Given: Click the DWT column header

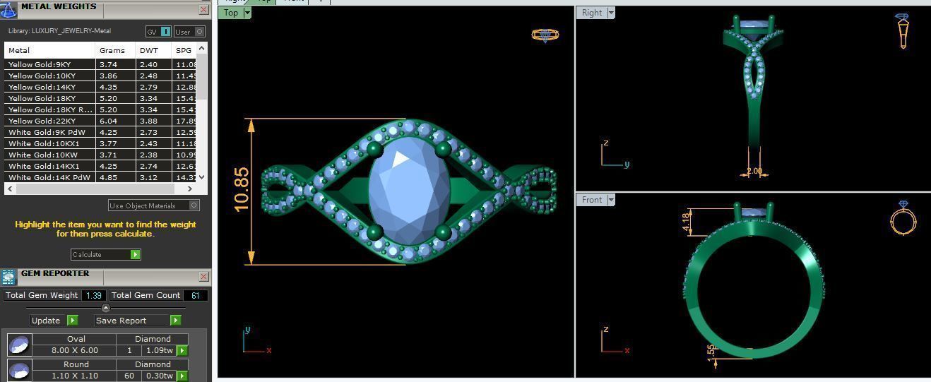Looking at the screenshot, I should (x=153, y=50).
